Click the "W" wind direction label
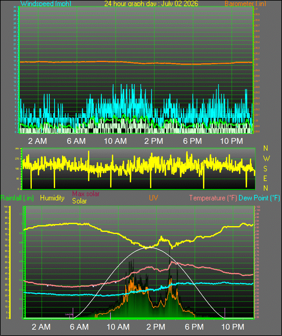The image size is (282, 336). (266, 159)
